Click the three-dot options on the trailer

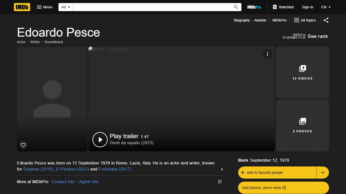tap(267, 54)
